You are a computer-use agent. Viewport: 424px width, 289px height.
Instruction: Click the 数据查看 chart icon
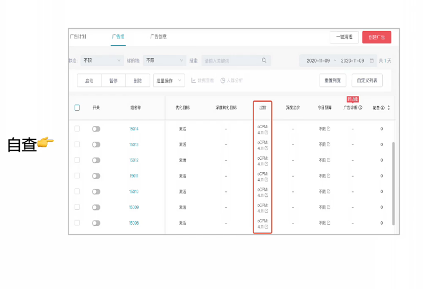click(194, 81)
